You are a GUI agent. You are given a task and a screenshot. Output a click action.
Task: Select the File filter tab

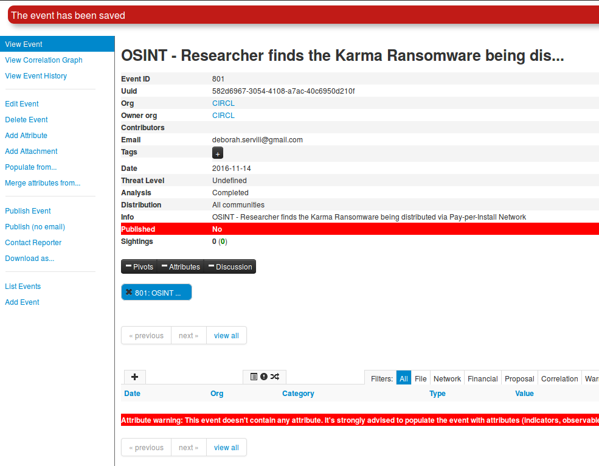point(421,378)
